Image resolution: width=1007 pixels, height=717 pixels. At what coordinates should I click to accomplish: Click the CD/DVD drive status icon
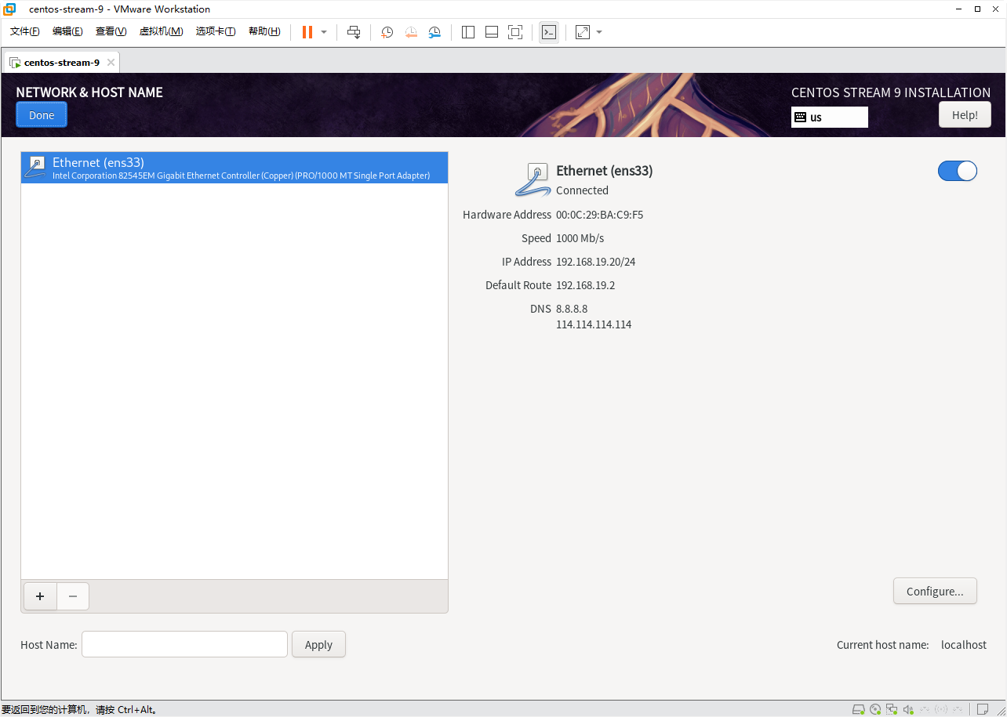point(875,709)
